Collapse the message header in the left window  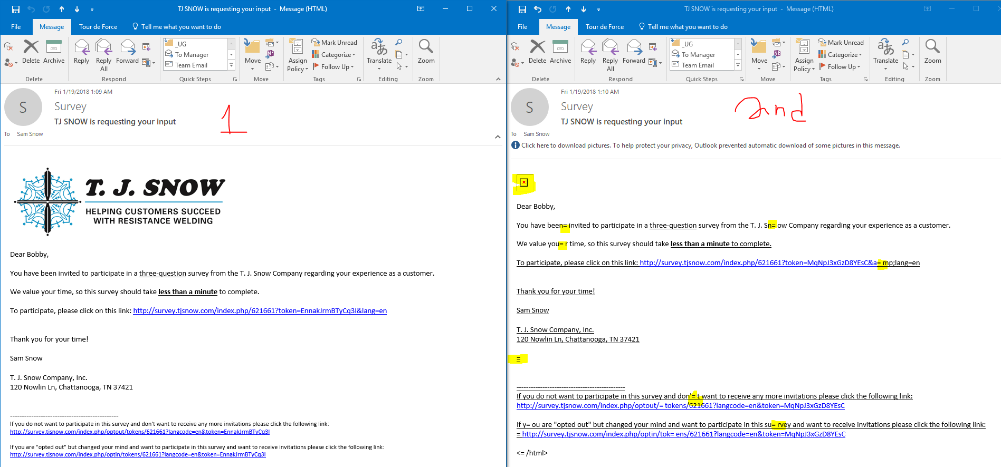coord(498,137)
